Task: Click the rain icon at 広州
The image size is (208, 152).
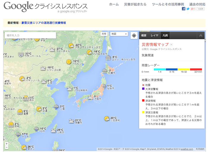Action: tap(36, 129)
